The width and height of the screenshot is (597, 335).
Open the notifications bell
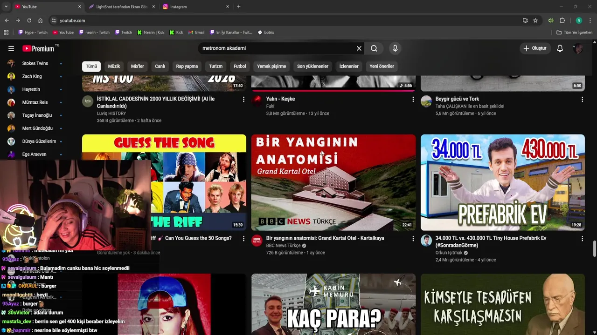point(560,48)
